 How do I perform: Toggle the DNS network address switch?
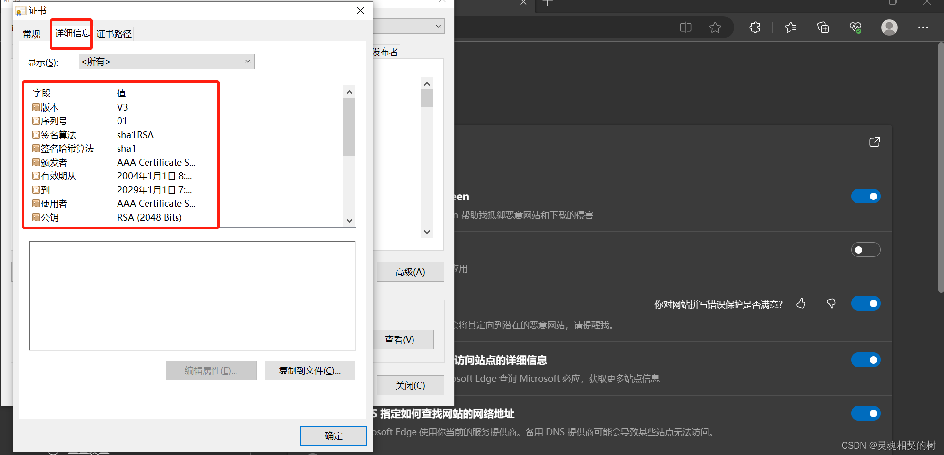[x=866, y=413]
